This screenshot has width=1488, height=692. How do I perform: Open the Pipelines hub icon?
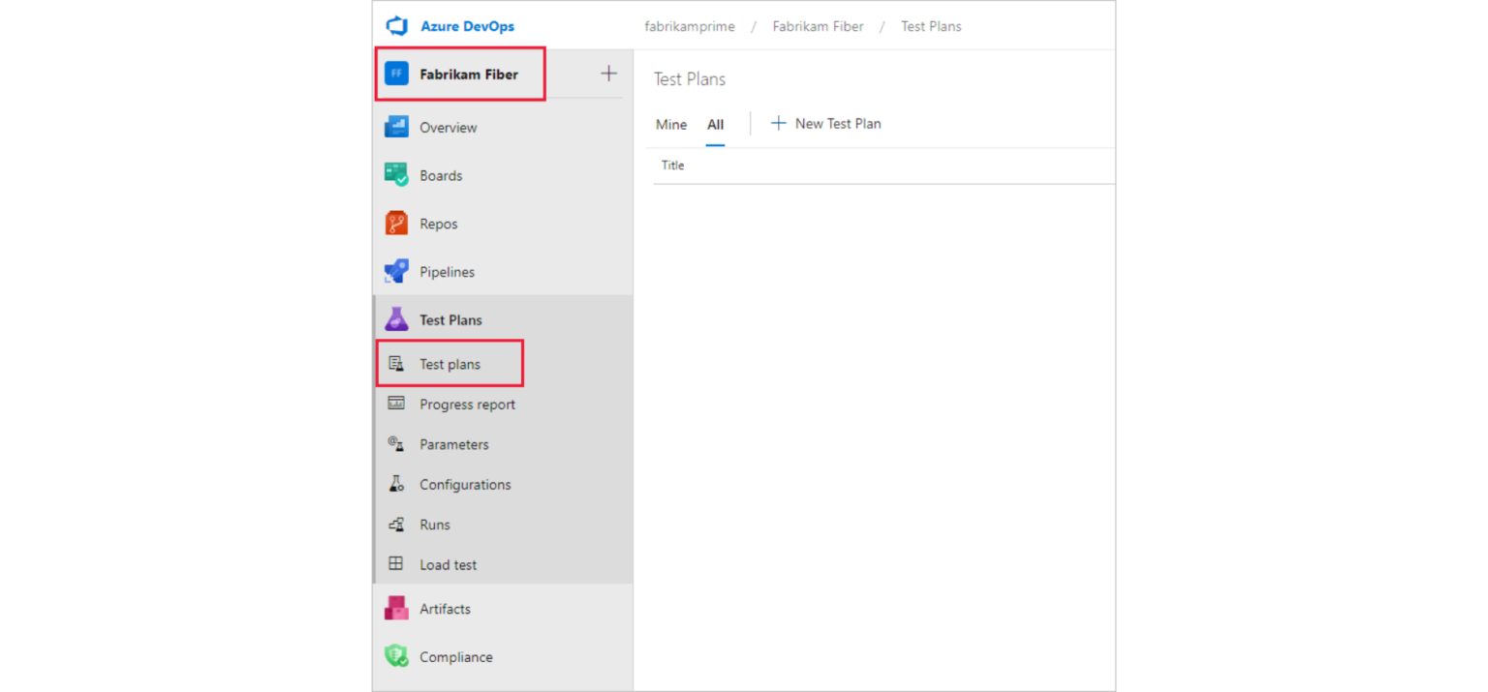point(396,272)
